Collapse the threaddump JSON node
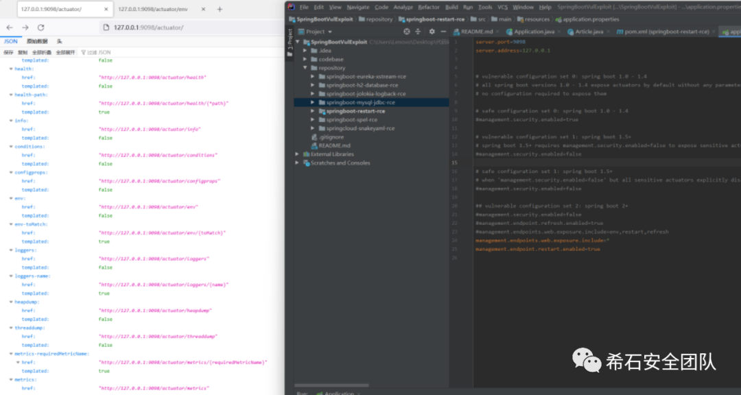Image resolution: width=741 pixels, height=395 pixels. click(x=11, y=328)
